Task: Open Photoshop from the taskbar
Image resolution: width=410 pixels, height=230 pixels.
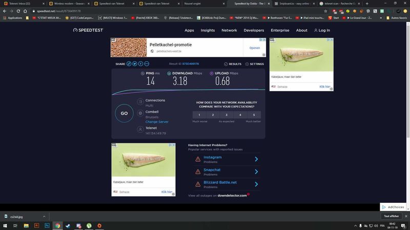Action: 47,225
